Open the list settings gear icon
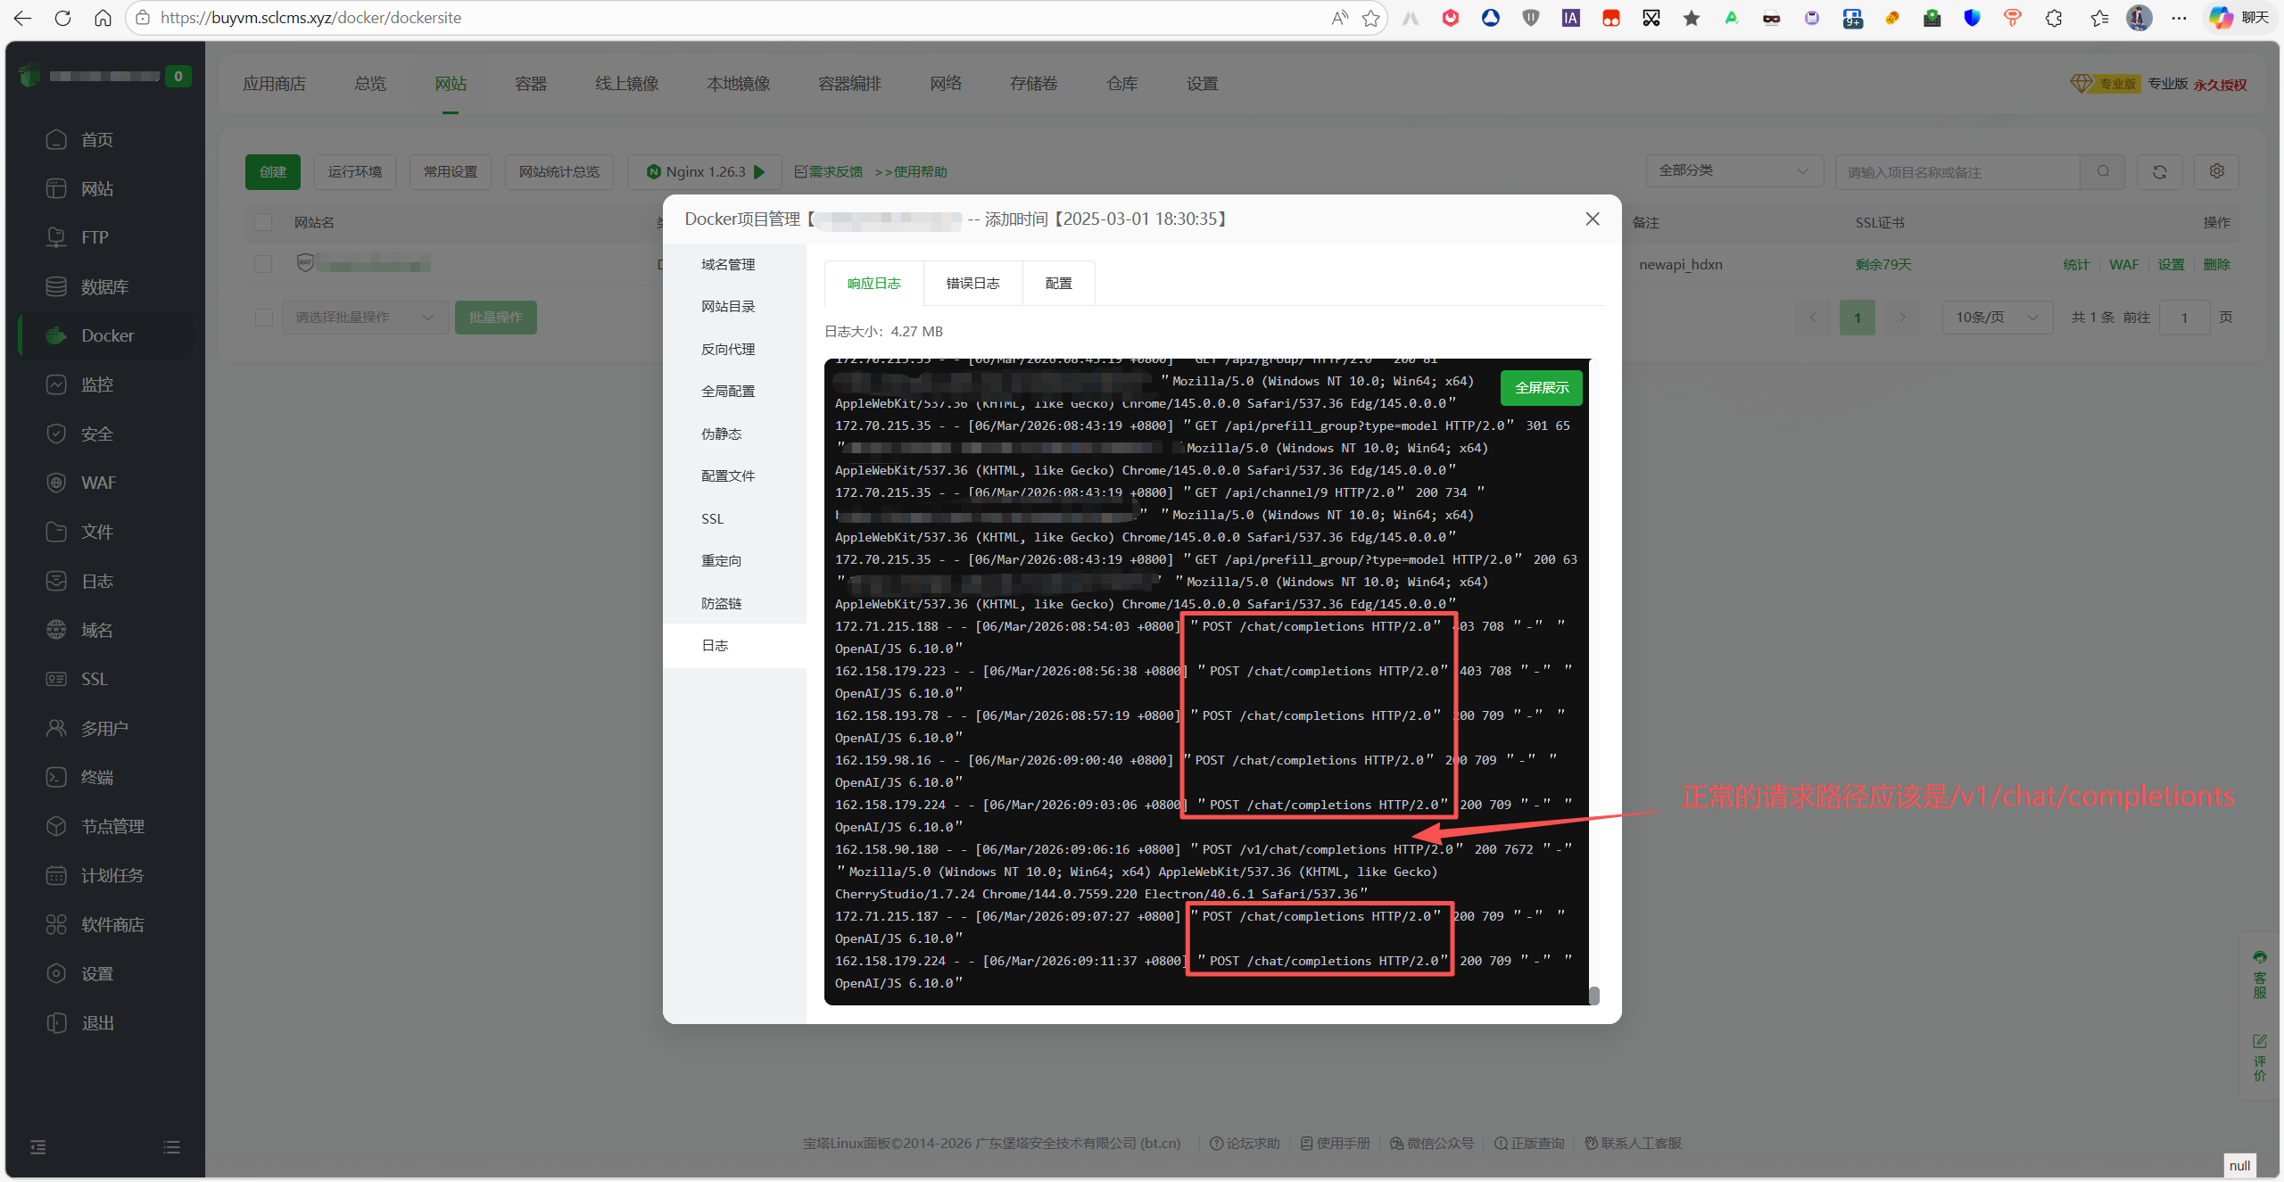This screenshot has width=2284, height=1182. click(x=2216, y=171)
